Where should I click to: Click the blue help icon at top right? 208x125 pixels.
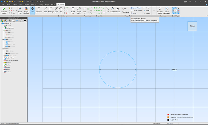(206, 5)
